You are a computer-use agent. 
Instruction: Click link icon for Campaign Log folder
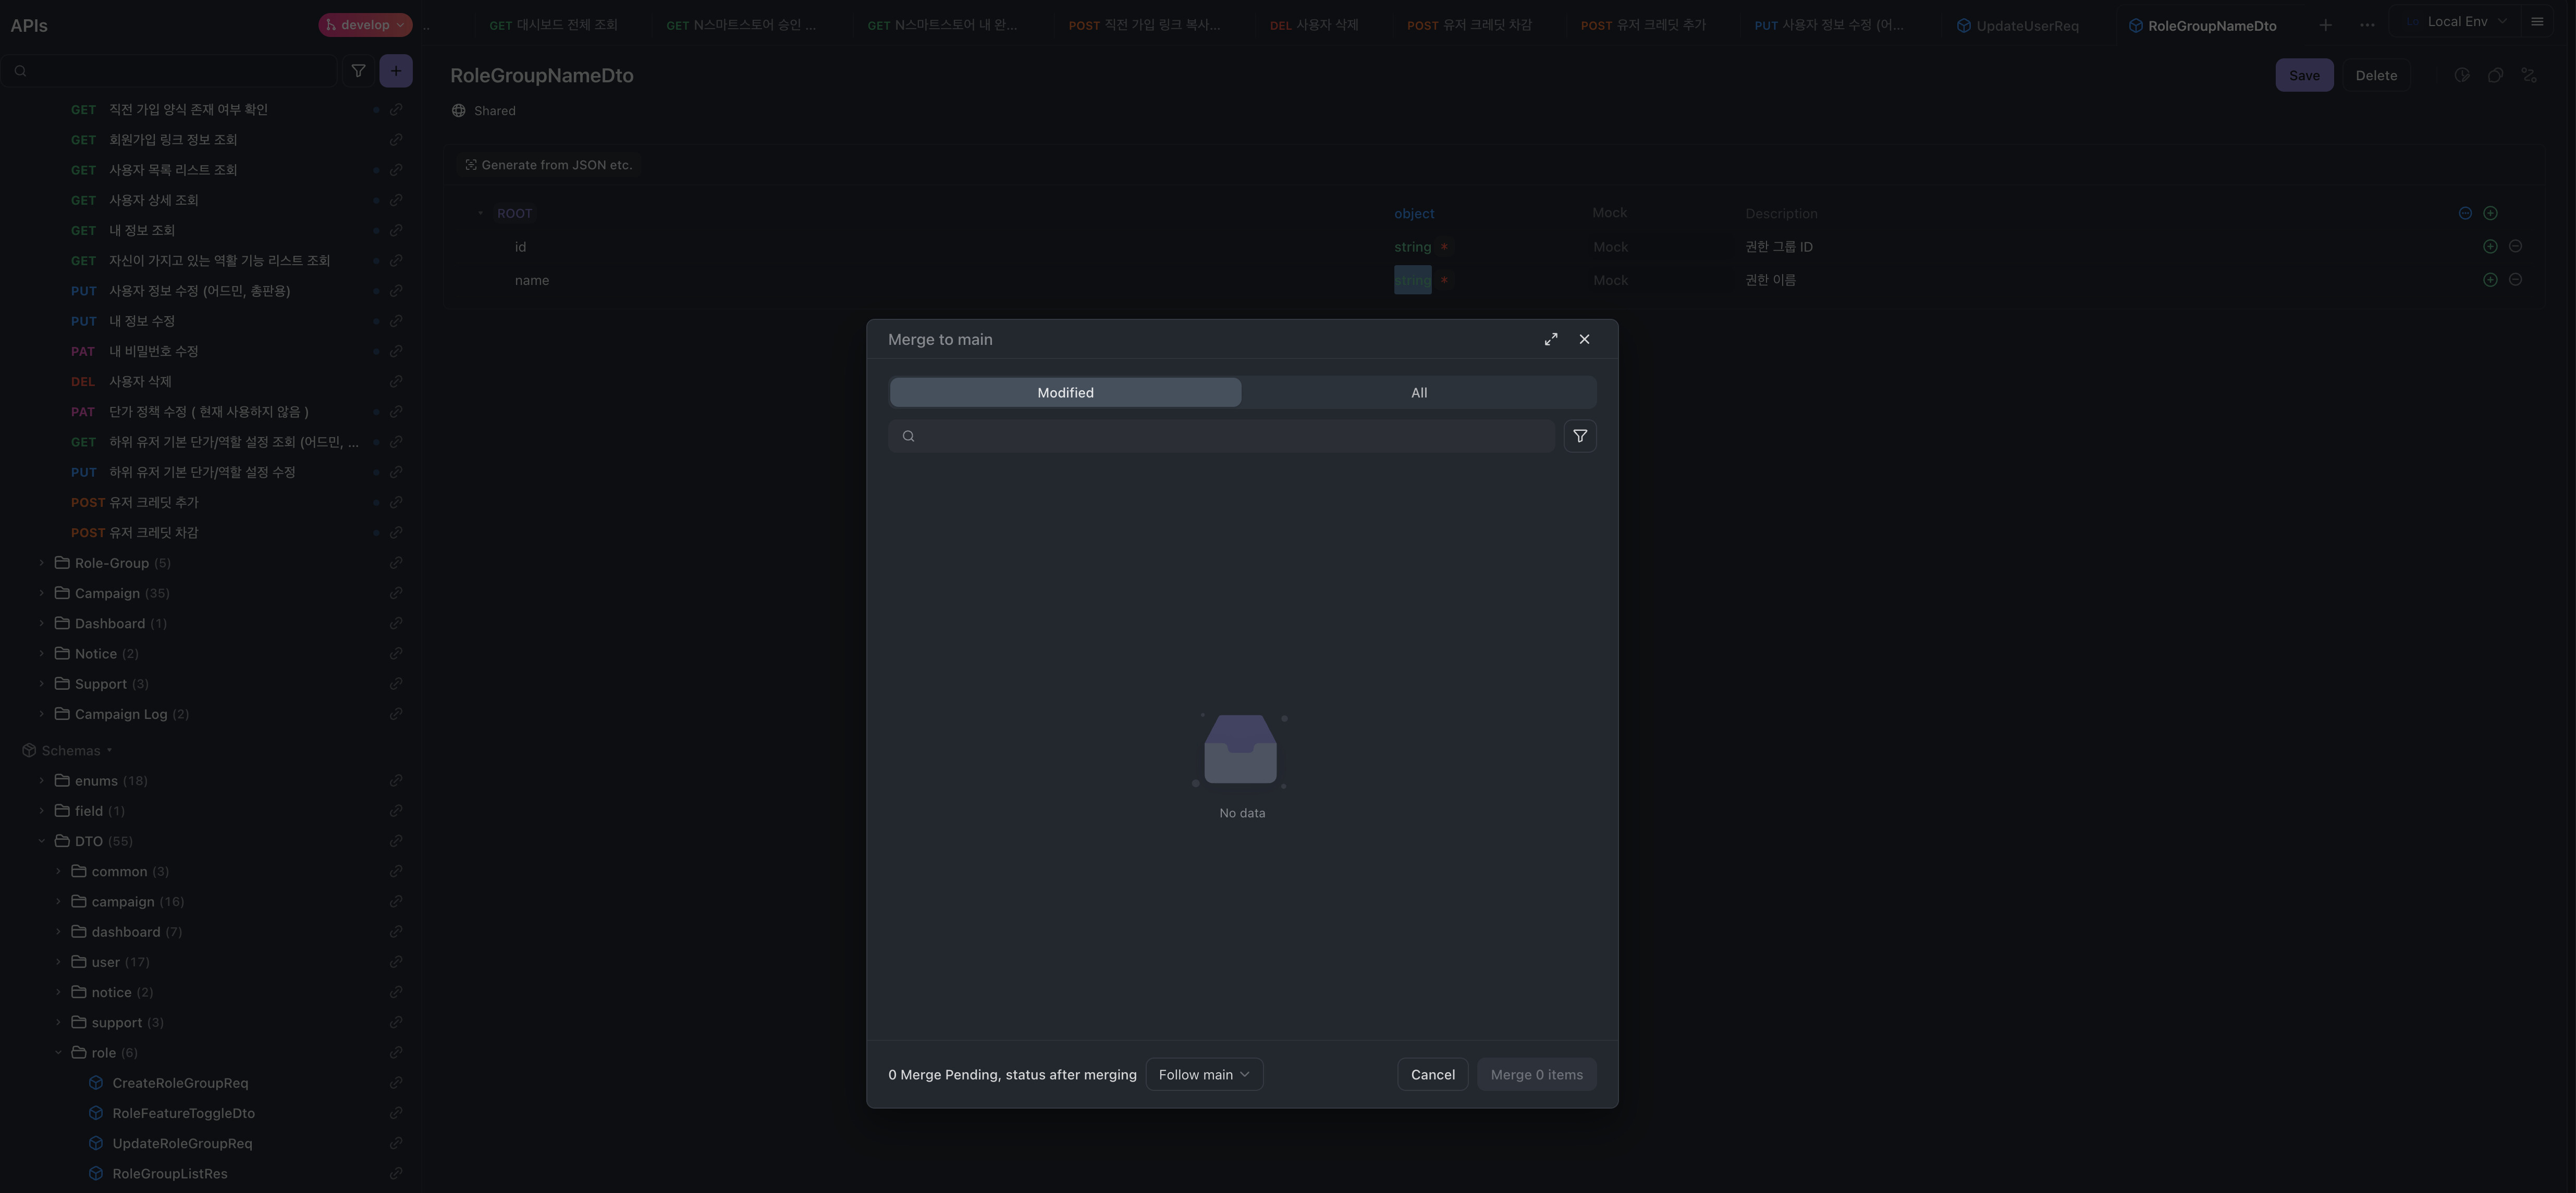pyautogui.click(x=396, y=714)
